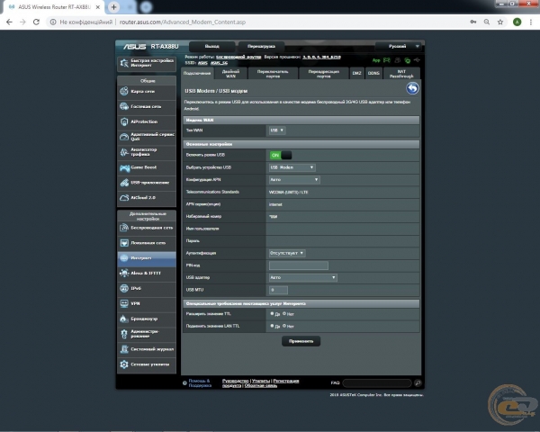Select Нет for Расширить значение TTL
Image resolution: width=540 pixels, height=432 pixels.
coord(284,313)
